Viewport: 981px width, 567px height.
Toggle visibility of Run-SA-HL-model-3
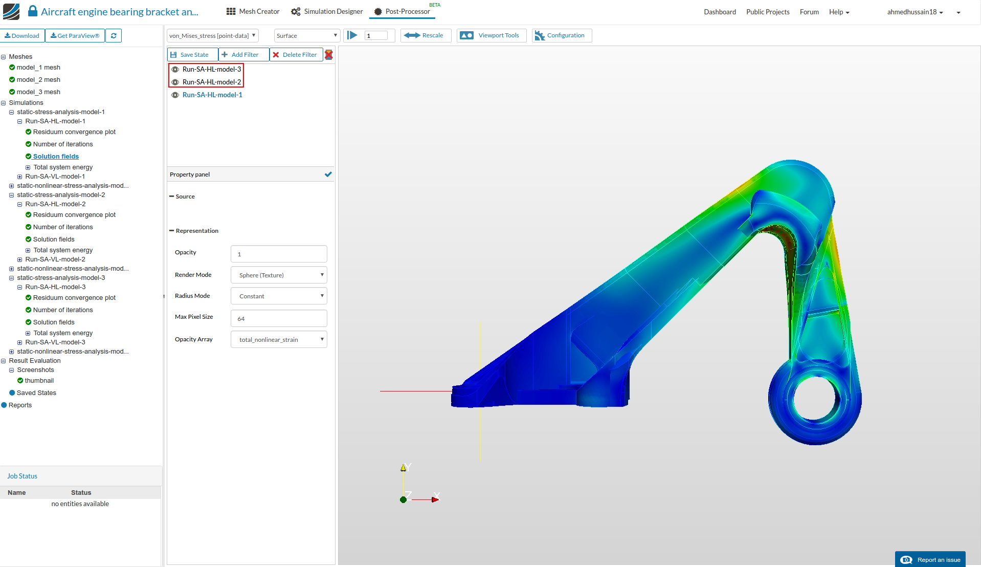[x=175, y=70]
